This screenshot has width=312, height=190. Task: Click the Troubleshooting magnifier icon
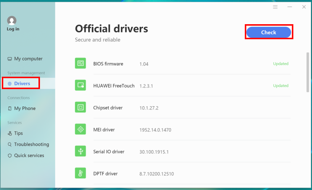[9, 144]
